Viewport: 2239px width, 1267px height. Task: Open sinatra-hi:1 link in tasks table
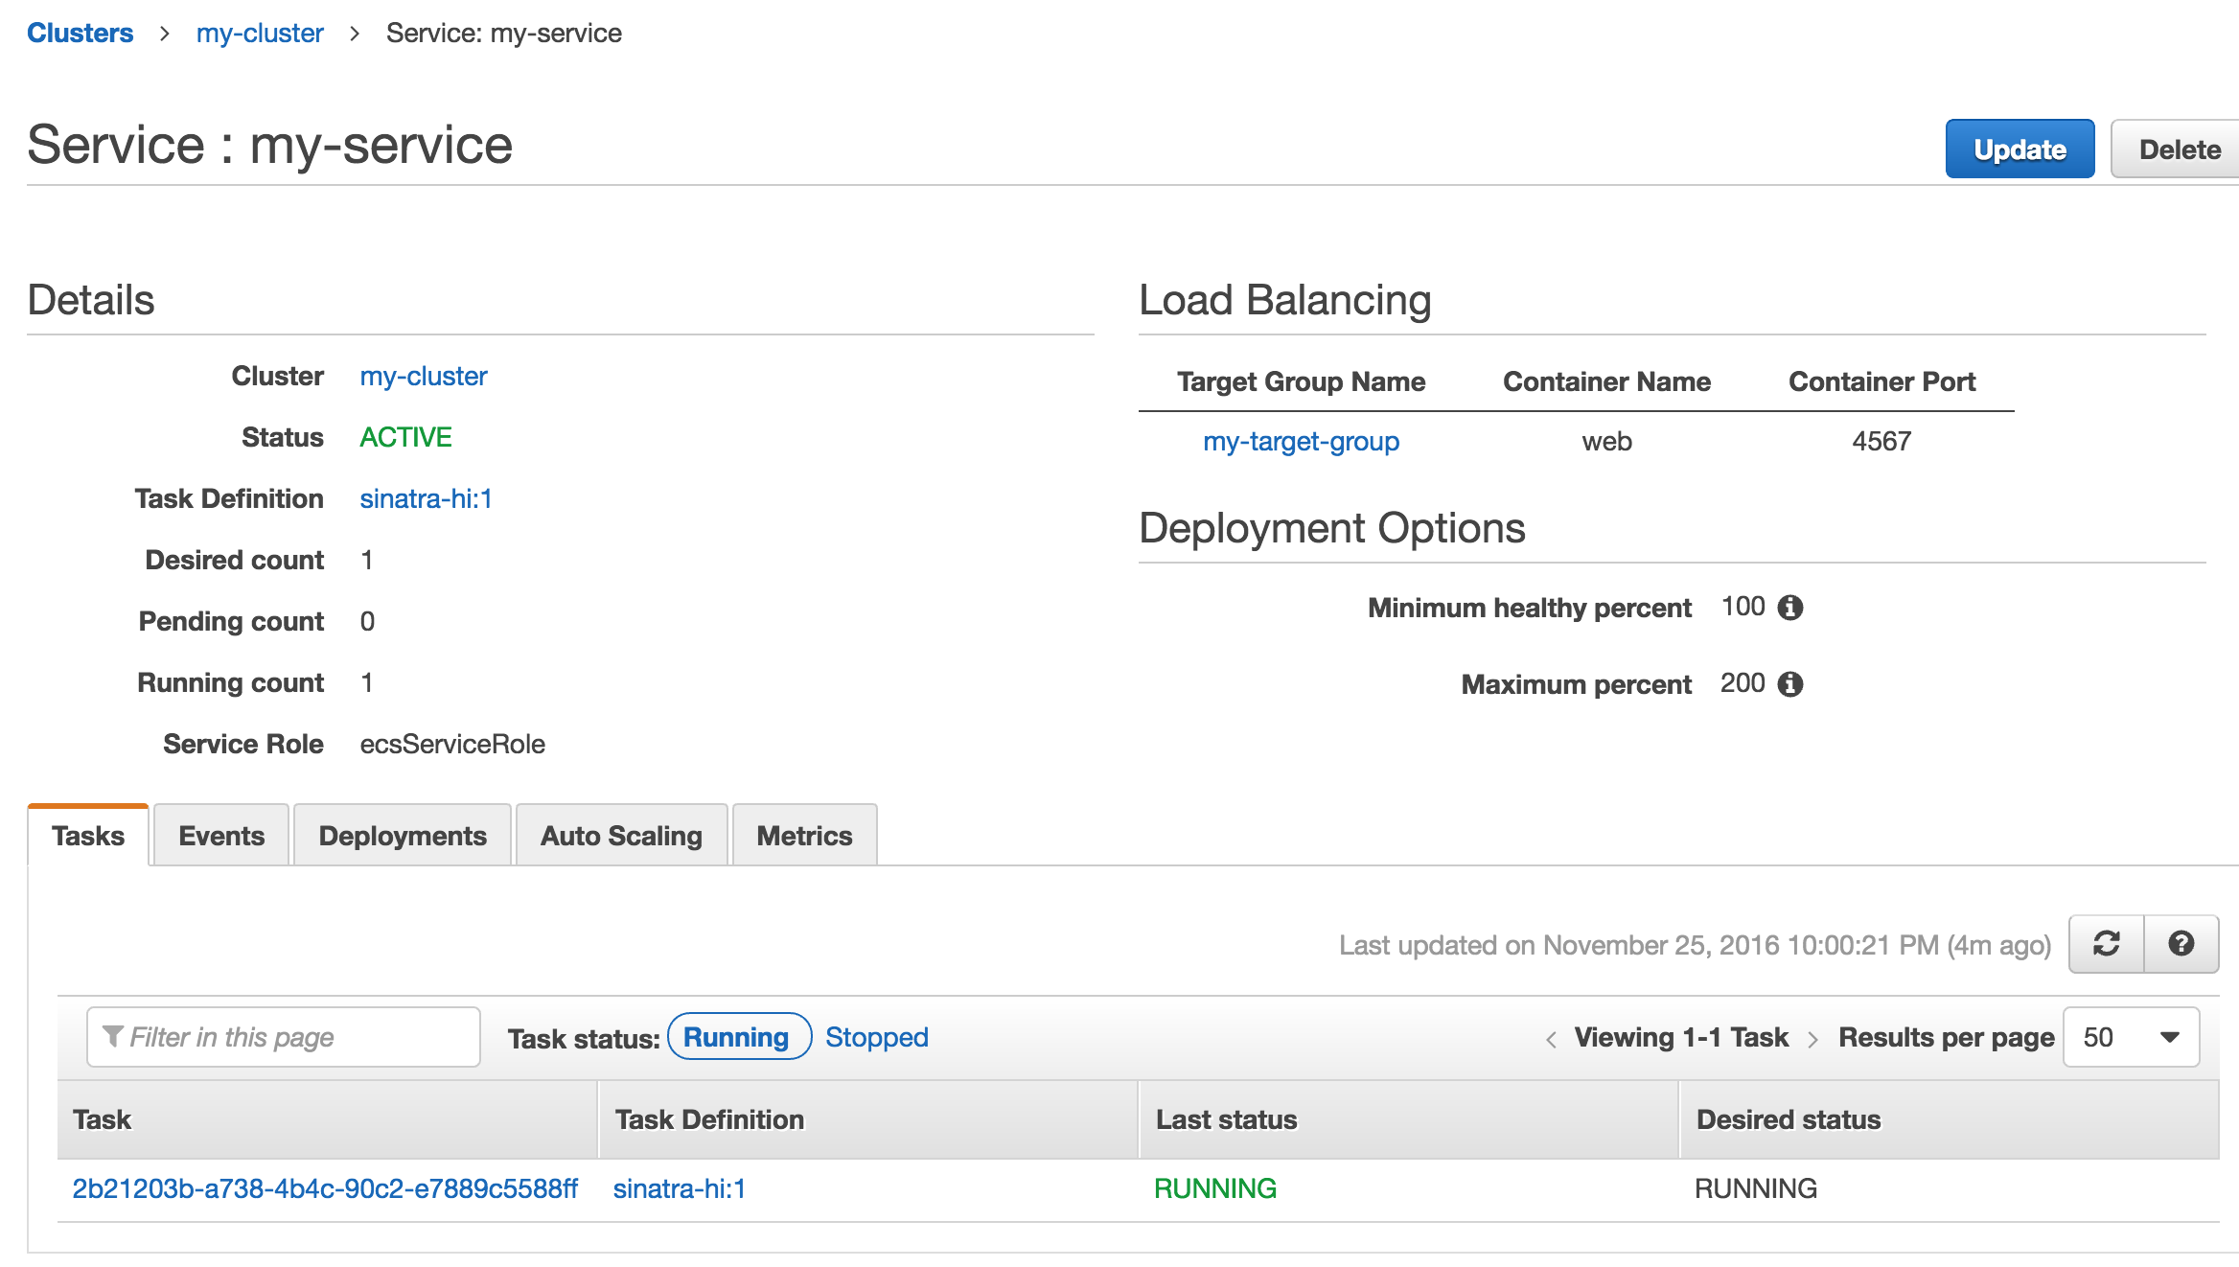click(679, 1188)
